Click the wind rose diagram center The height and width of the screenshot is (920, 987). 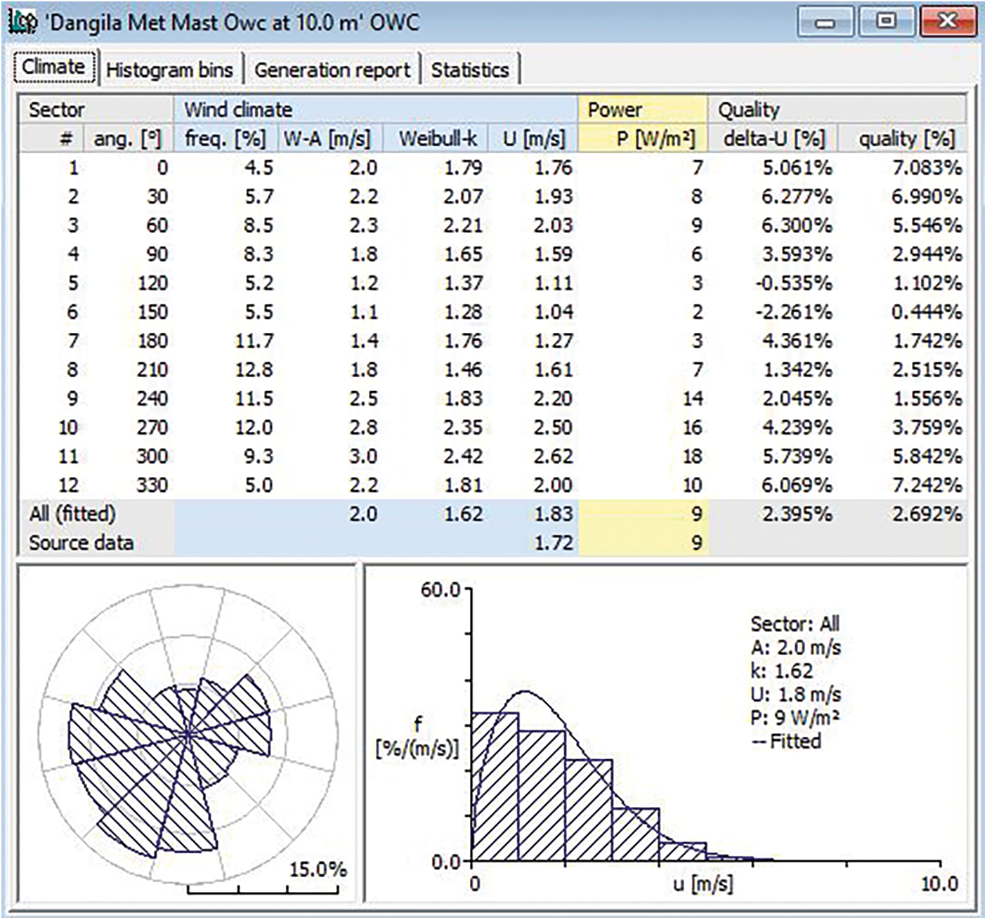188,734
